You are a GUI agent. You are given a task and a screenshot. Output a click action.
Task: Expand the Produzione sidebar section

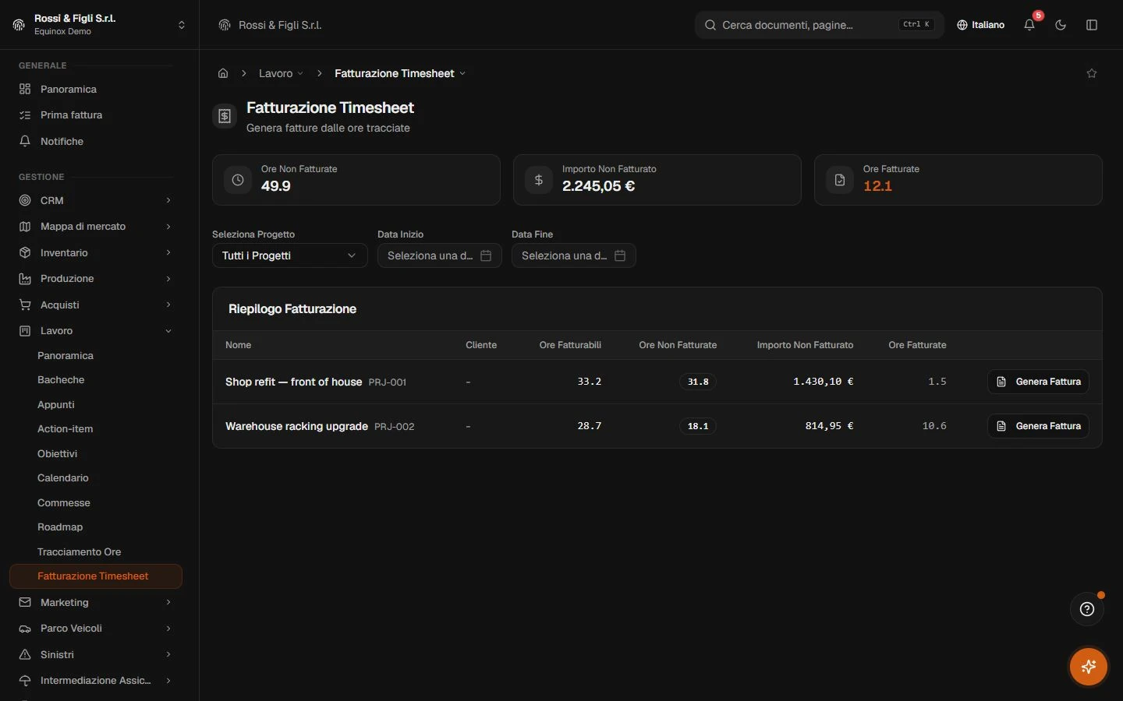[95, 279]
